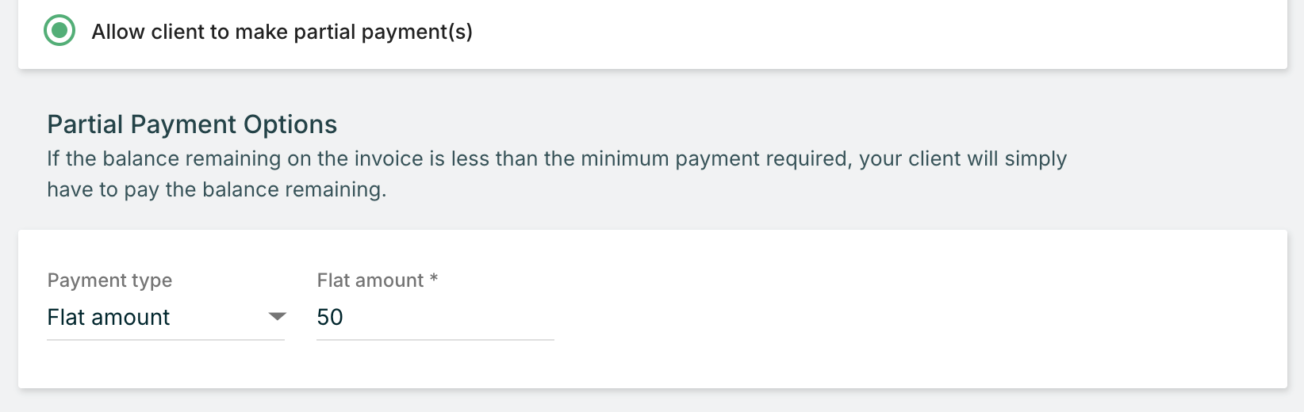Click the underline beneath the 50 value

(x=435, y=340)
